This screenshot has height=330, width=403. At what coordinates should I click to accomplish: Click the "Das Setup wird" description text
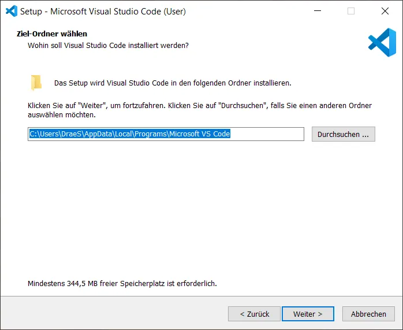[x=173, y=83]
